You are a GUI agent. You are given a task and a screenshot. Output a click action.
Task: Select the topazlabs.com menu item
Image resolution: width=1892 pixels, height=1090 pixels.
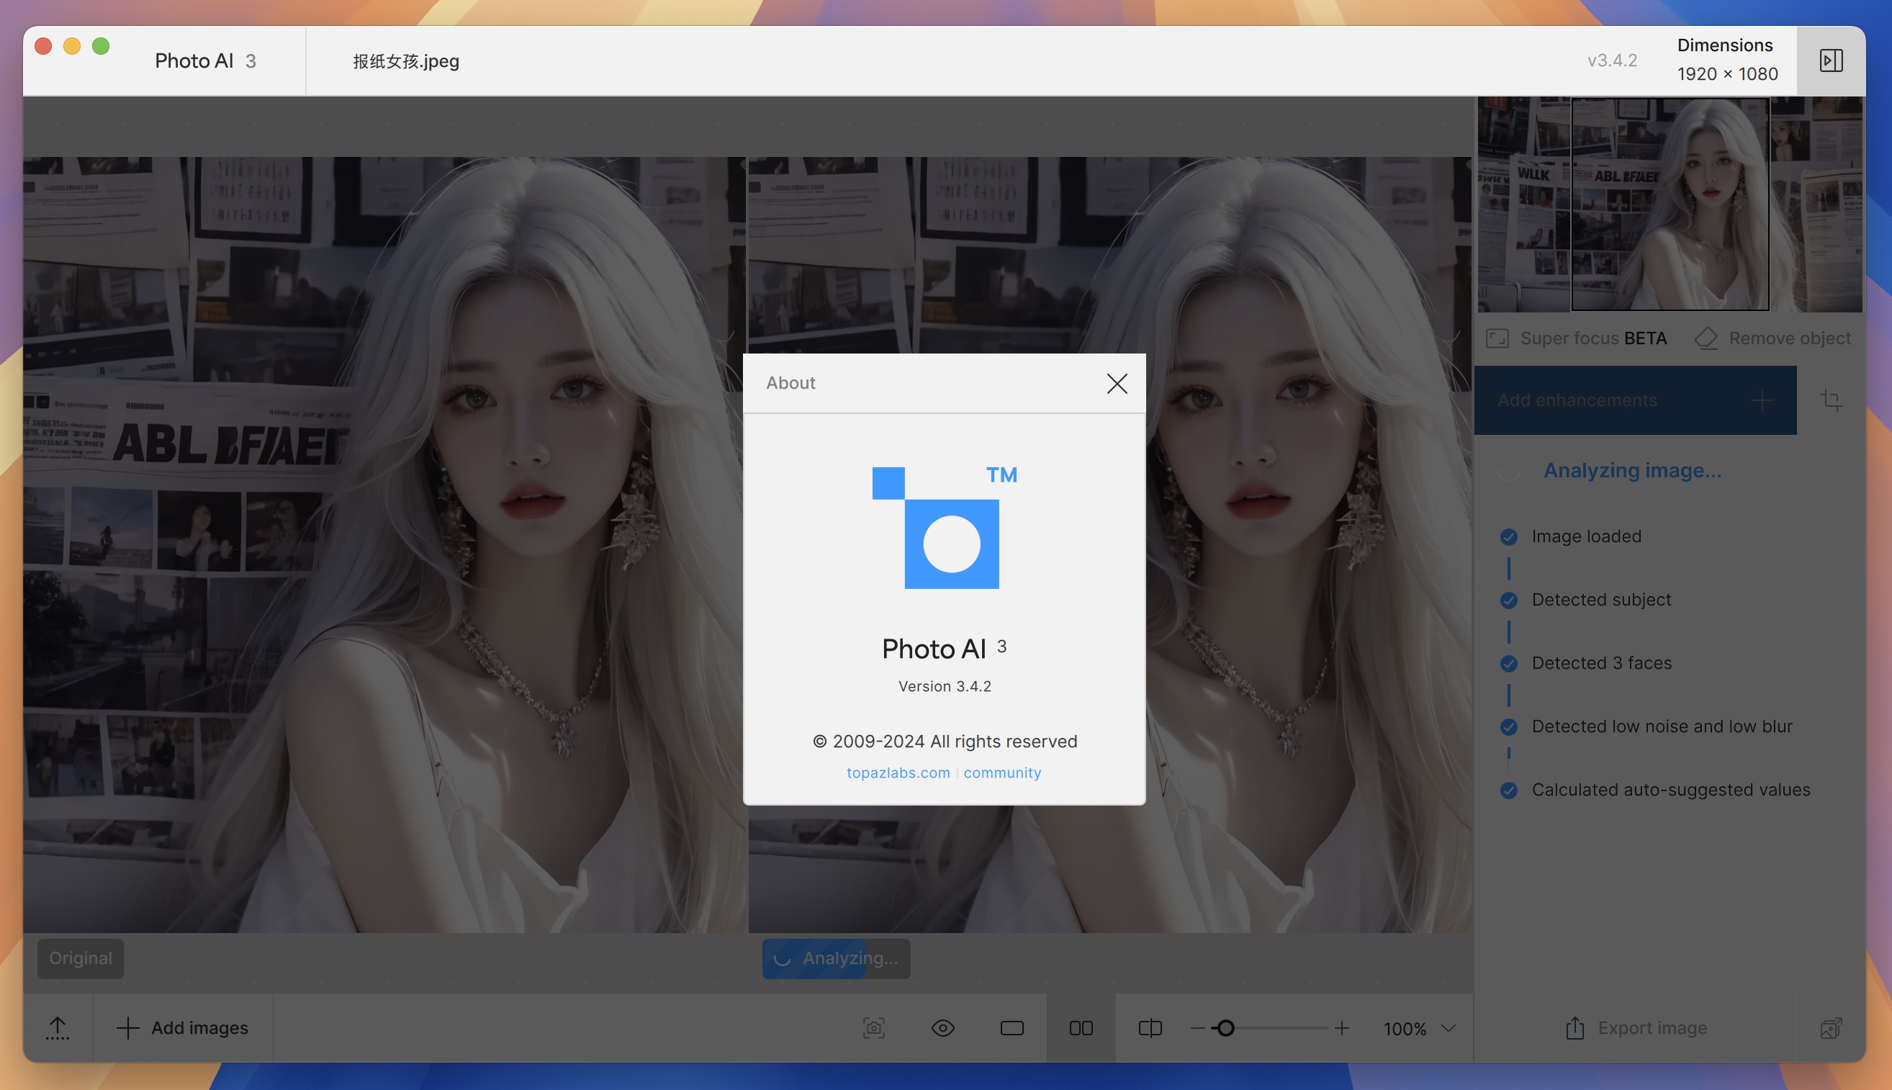tap(898, 772)
